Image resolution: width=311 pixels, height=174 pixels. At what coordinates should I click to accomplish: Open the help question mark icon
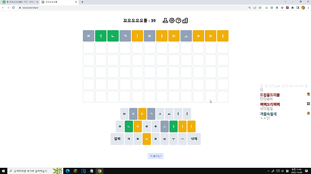178,21
